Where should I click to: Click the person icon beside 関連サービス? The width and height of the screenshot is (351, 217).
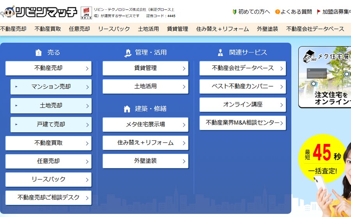pyautogui.click(x=220, y=52)
